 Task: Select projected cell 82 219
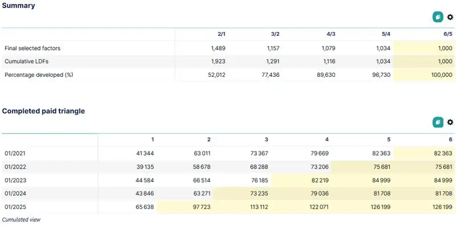tap(320, 180)
